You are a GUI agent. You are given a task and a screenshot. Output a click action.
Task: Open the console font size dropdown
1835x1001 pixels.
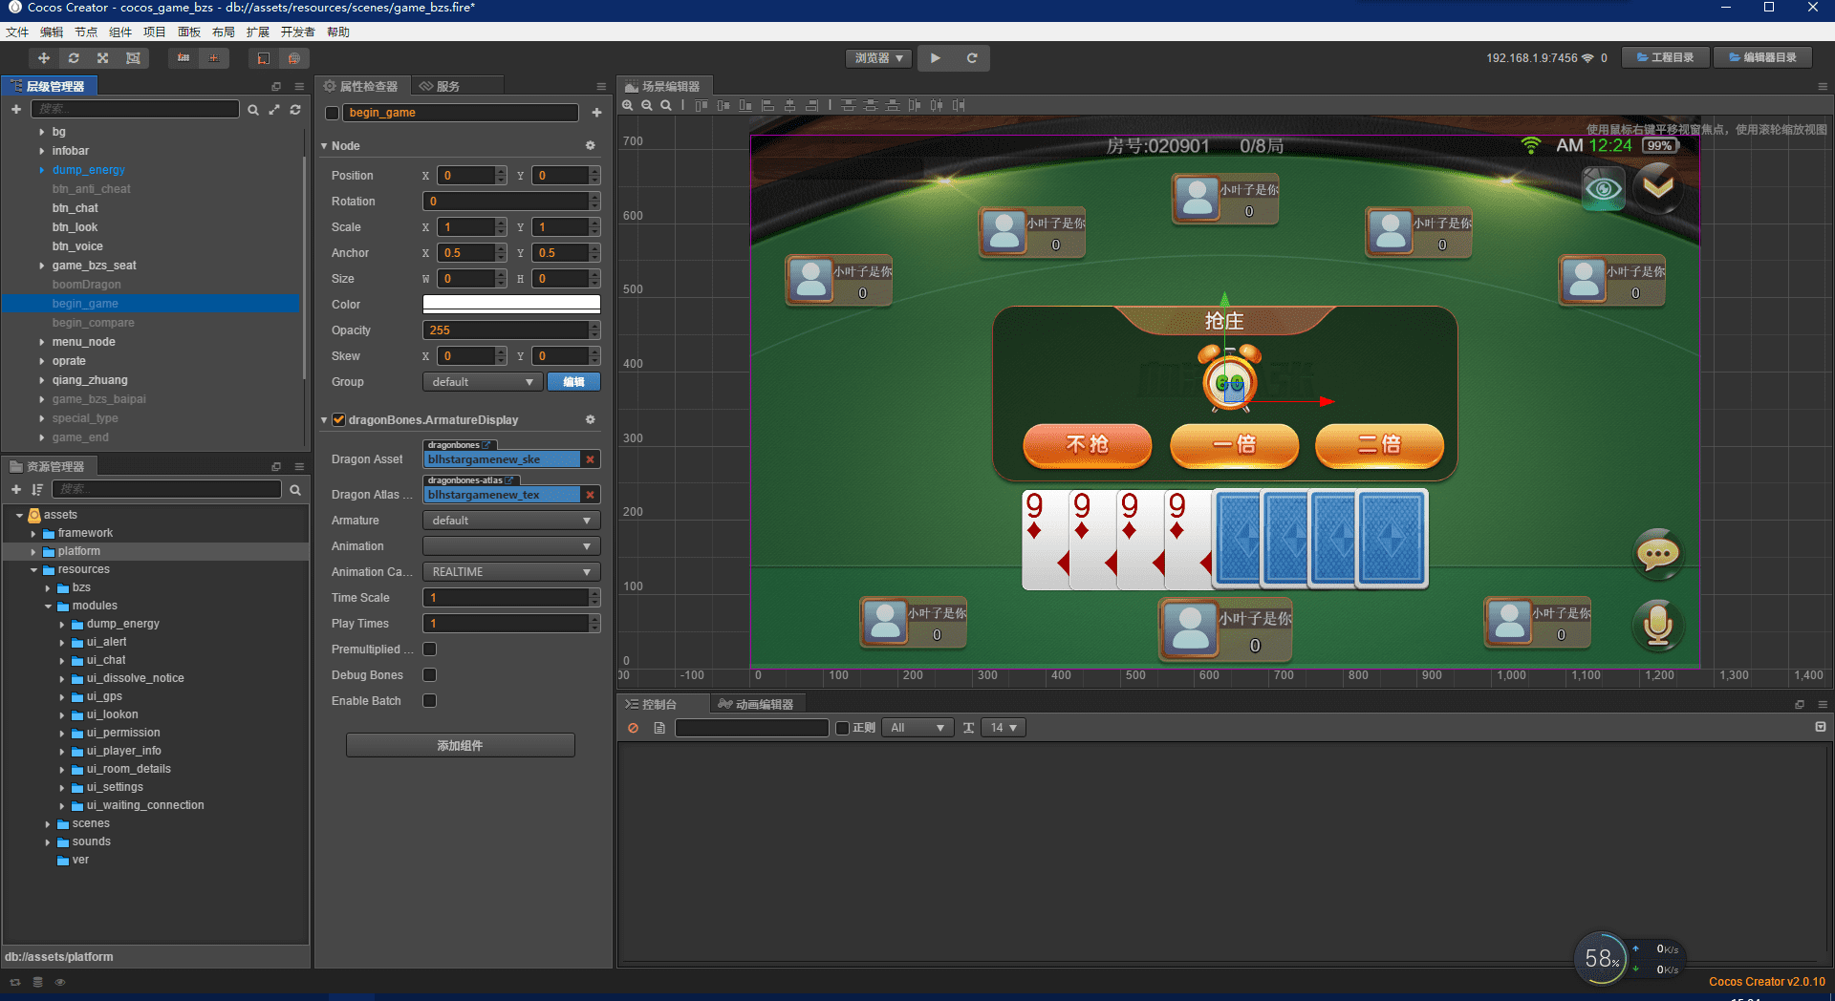pyautogui.click(x=1004, y=728)
